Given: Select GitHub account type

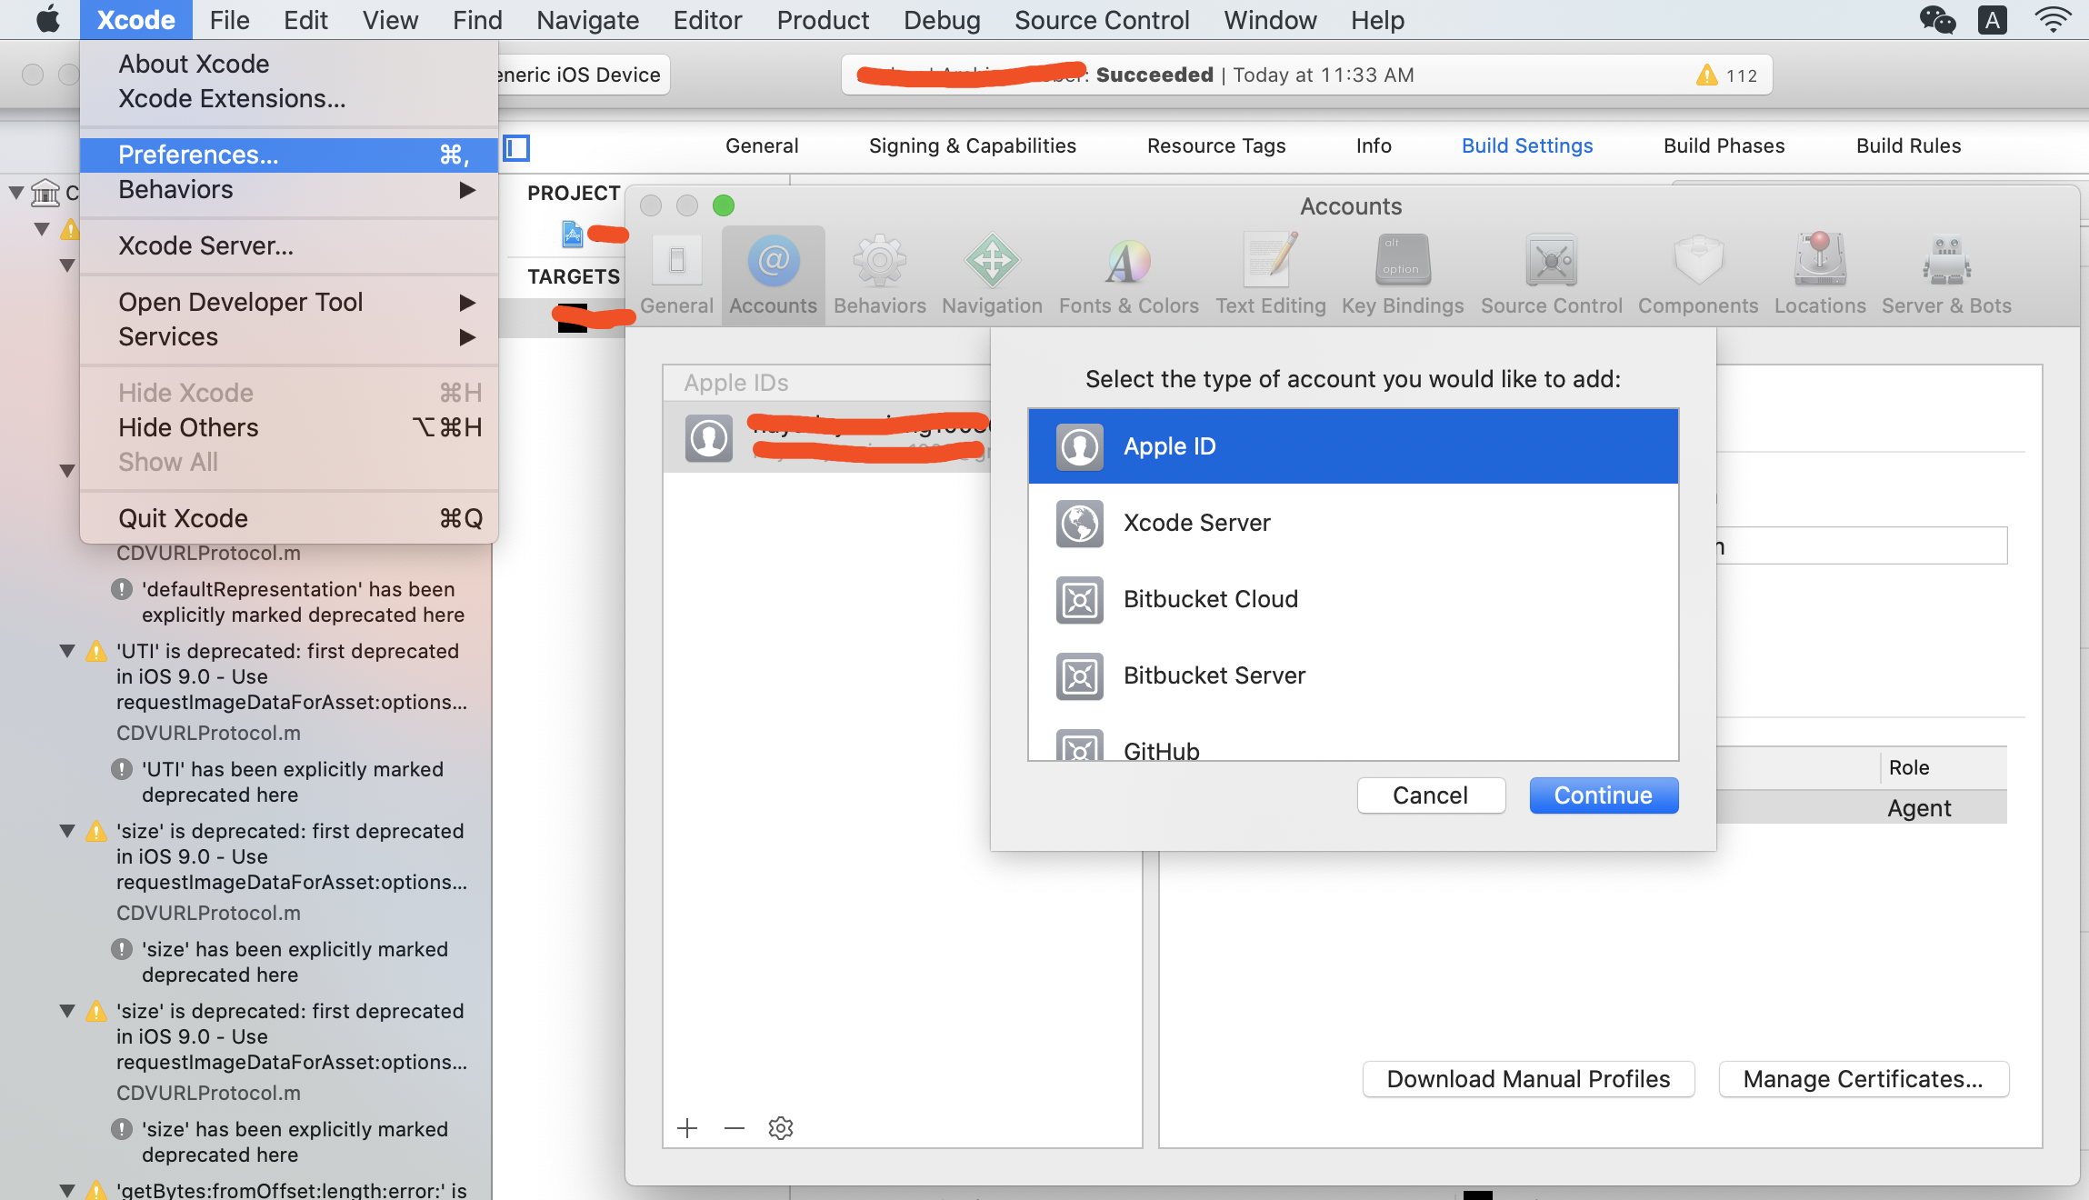Looking at the screenshot, I should coord(1353,745).
